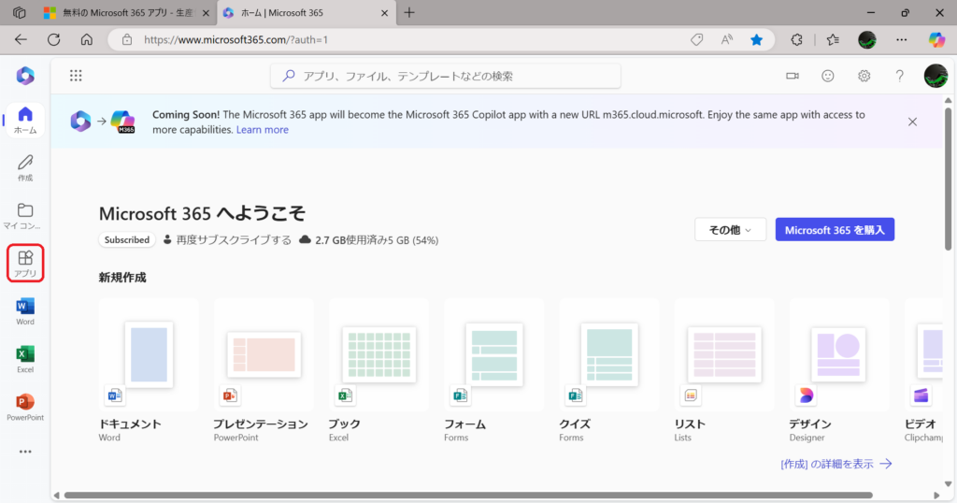Close the ホーム | Microsoft 365 tab
This screenshot has height=503, width=957.
(x=384, y=13)
